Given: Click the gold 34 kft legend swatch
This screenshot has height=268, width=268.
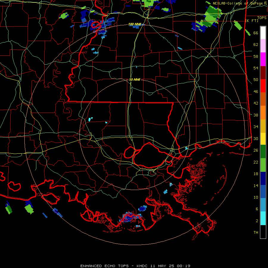Looking at the screenshot, I should point(263,126).
